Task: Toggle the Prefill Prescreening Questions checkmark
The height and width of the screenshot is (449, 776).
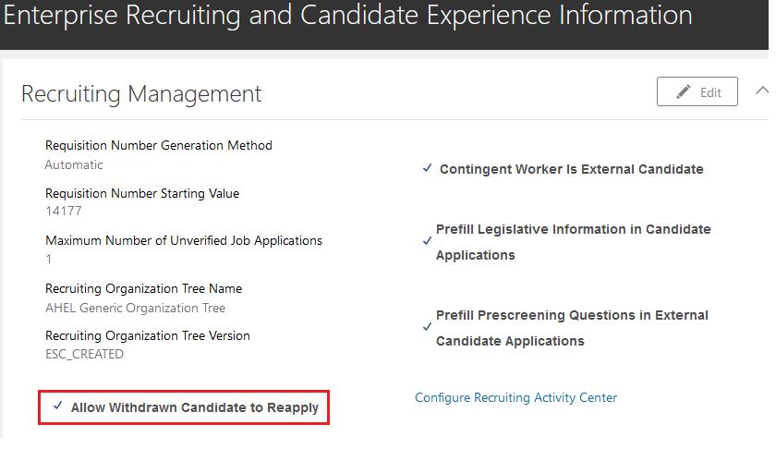Action: [x=427, y=327]
